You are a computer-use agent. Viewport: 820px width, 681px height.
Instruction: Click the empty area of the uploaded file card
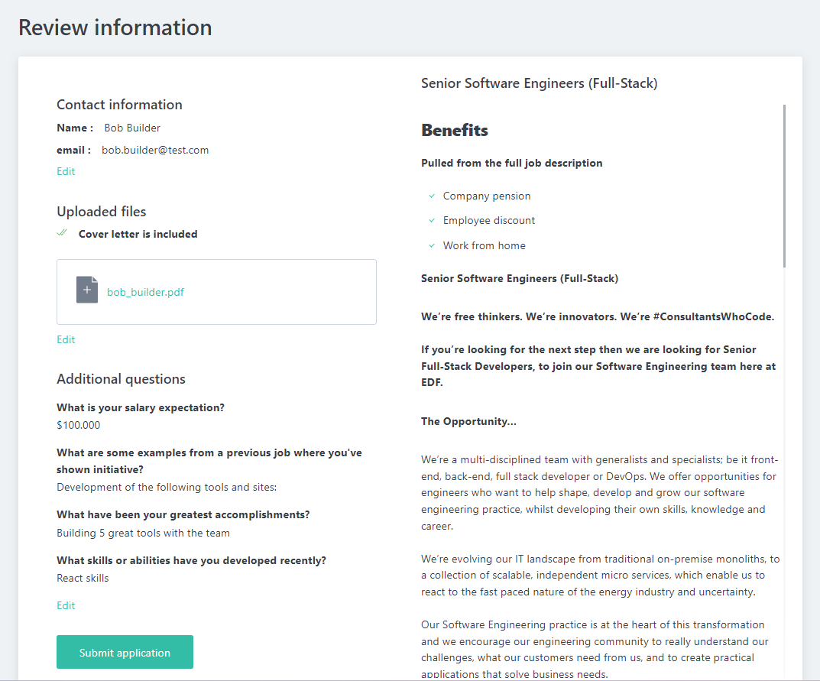(x=290, y=292)
